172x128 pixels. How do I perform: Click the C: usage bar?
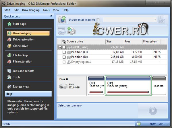pos(96,92)
